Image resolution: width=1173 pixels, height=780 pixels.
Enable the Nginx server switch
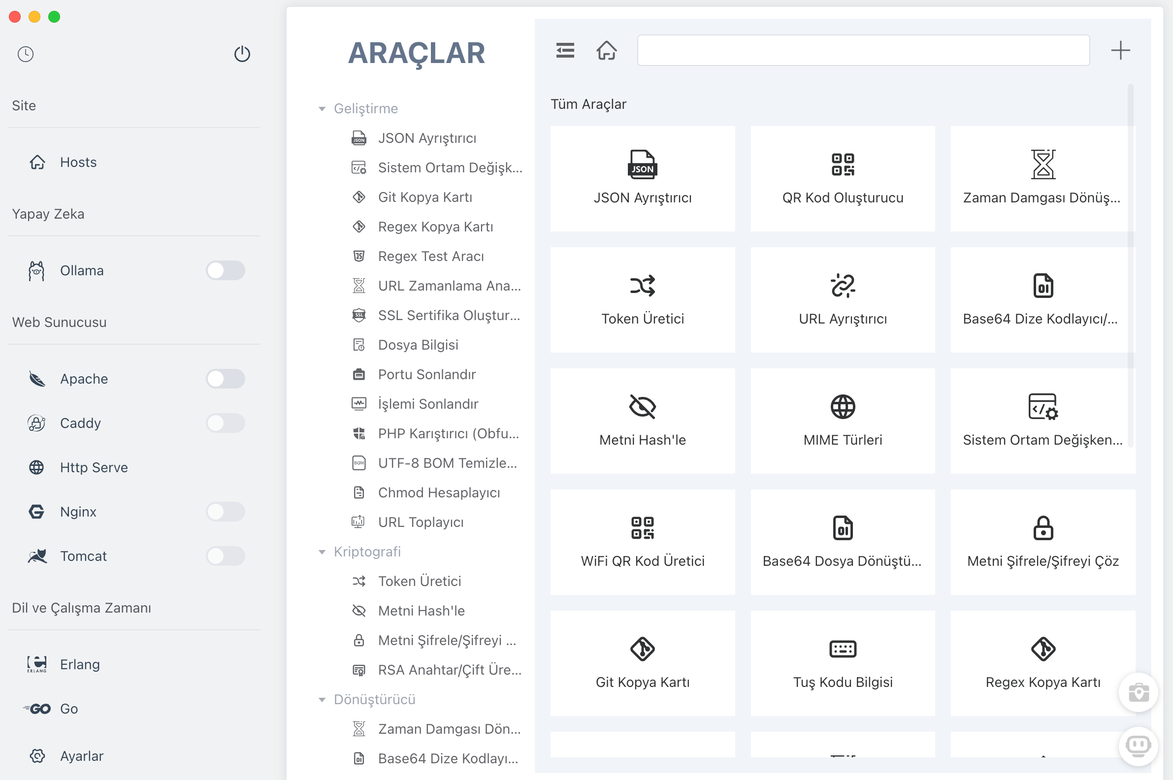[x=226, y=511]
